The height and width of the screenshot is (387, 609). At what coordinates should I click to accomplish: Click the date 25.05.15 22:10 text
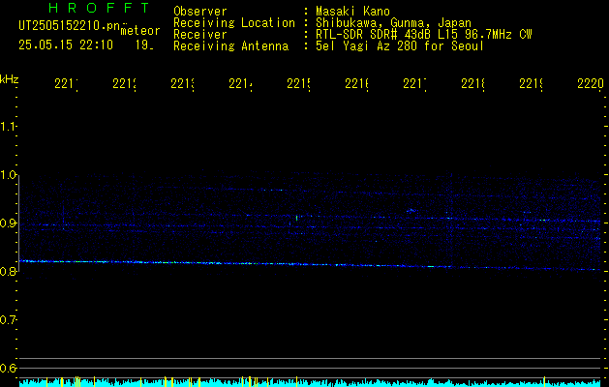tap(66, 45)
